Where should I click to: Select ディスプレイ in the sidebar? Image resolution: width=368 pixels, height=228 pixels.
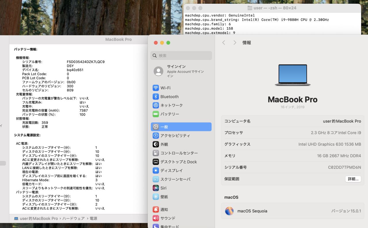(171, 170)
